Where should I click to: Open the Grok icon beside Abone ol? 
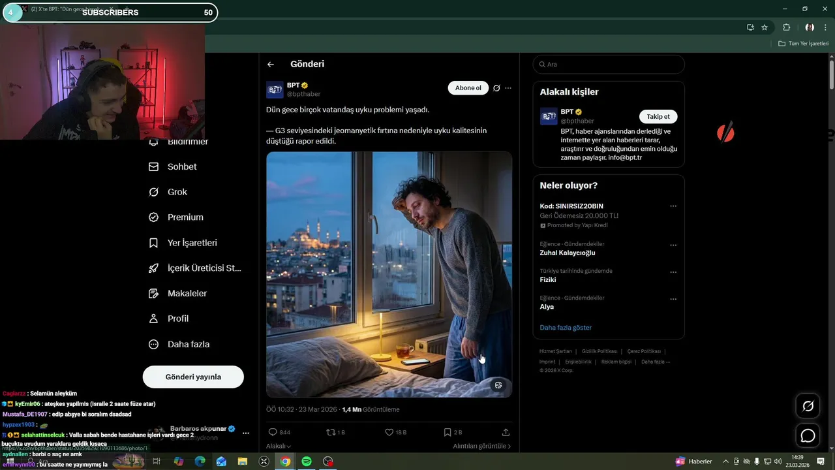(x=496, y=88)
